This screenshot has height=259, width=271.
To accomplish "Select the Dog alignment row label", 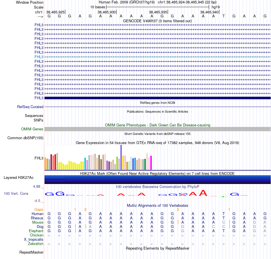I will pos(40,227).
